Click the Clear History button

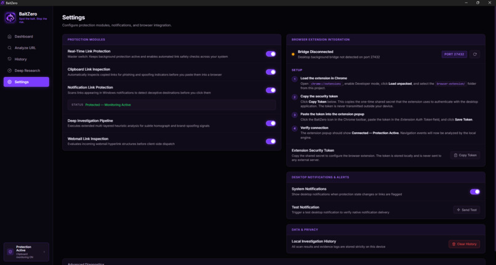464,244
